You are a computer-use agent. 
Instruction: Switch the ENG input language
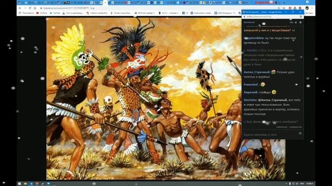click(302, 184)
